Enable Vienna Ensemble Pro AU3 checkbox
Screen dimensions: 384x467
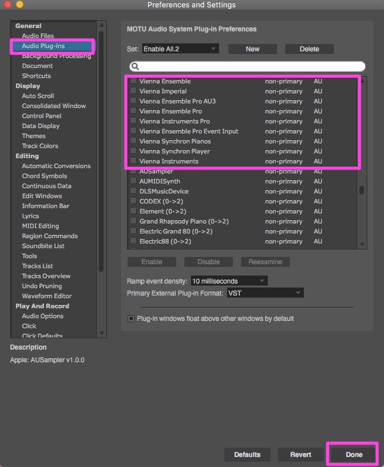pos(134,101)
